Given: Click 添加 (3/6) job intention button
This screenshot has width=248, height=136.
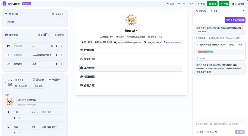Looking at the screenshot, I should (x=58, y=35).
